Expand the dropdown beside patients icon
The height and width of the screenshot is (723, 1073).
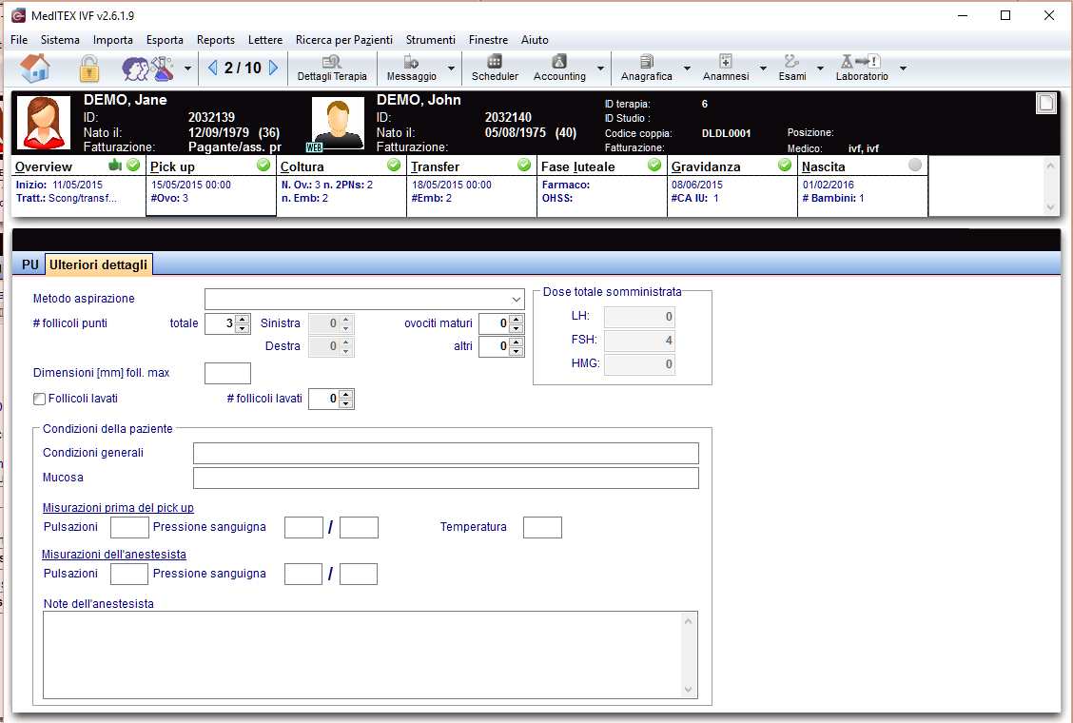pos(187,68)
